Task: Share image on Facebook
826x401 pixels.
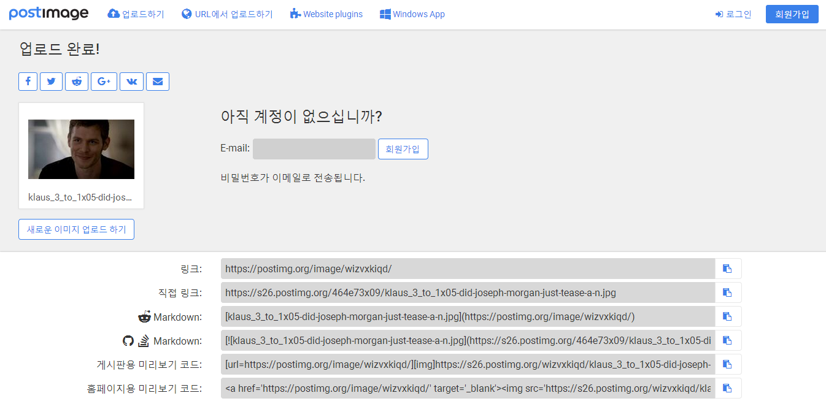Action: (x=28, y=82)
